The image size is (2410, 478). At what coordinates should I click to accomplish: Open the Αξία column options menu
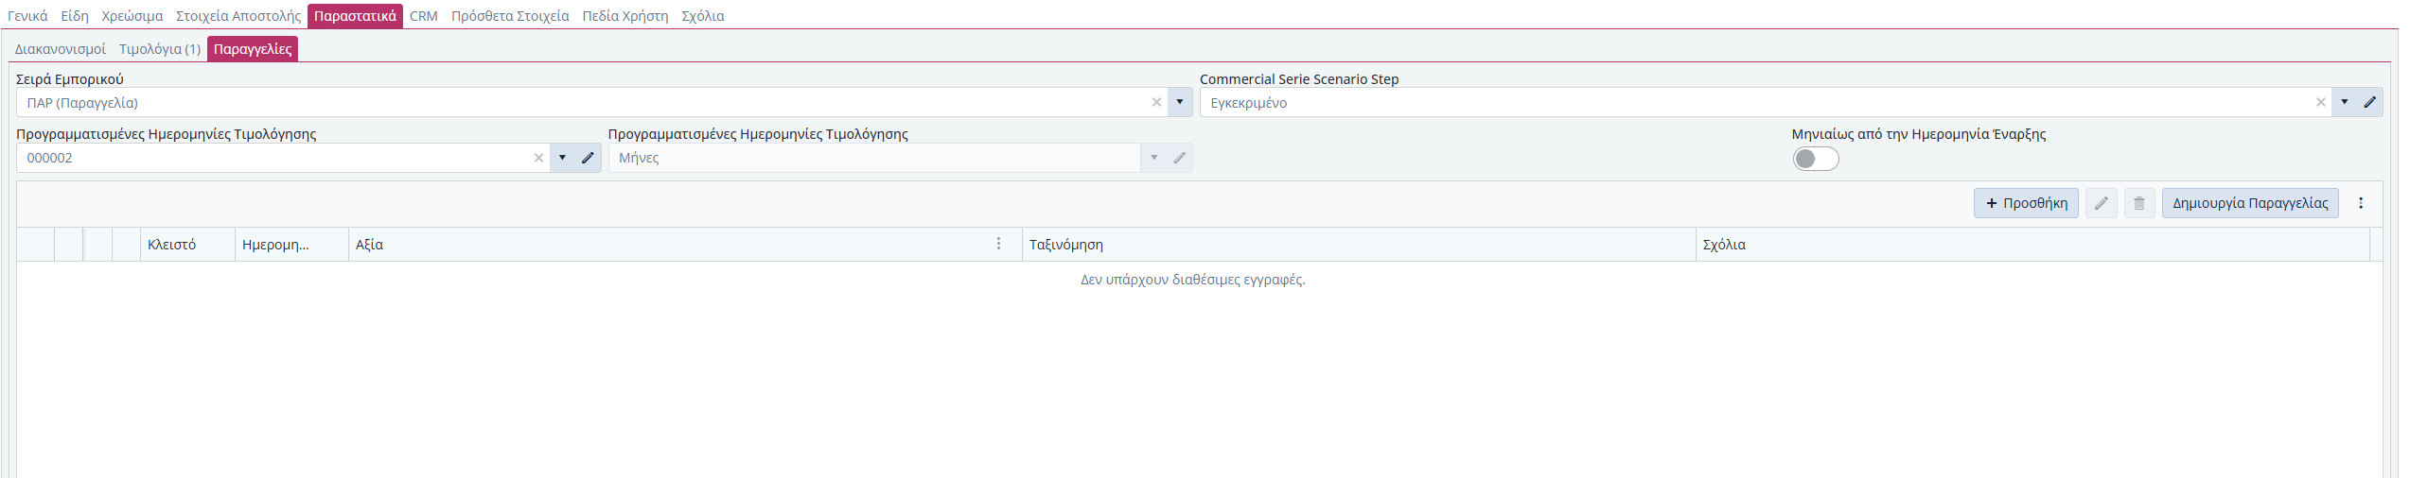pyautogui.click(x=998, y=244)
